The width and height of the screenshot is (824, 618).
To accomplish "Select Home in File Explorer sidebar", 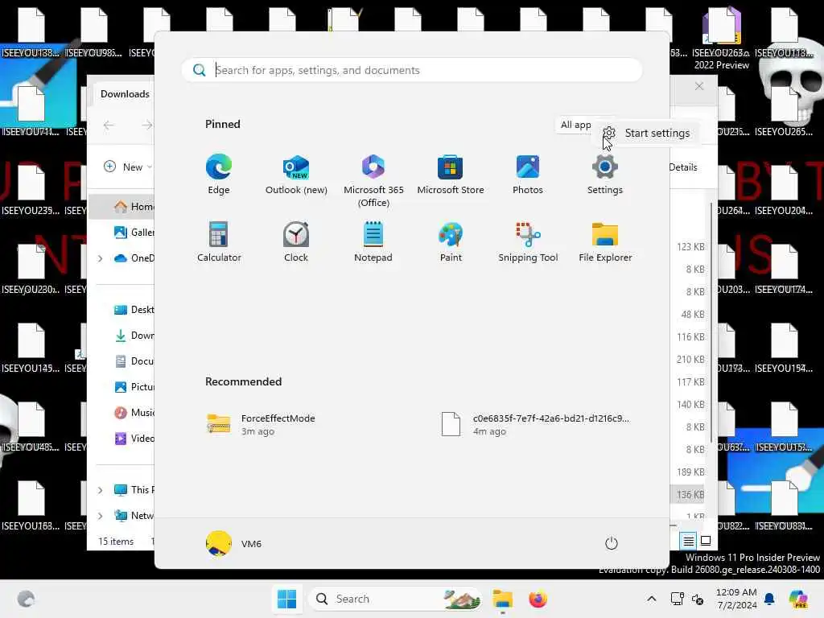I will click(x=122, y=207).
